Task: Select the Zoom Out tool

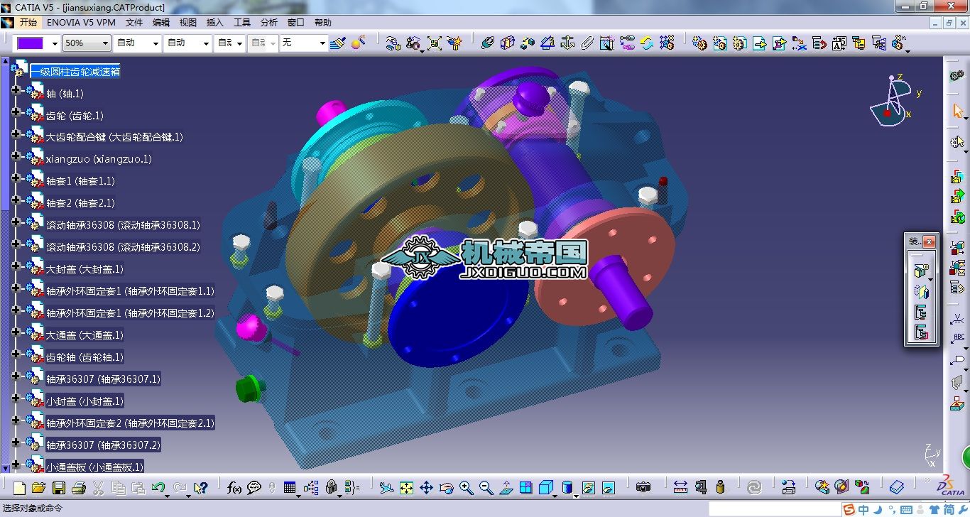Action: [x=486, y=488]
